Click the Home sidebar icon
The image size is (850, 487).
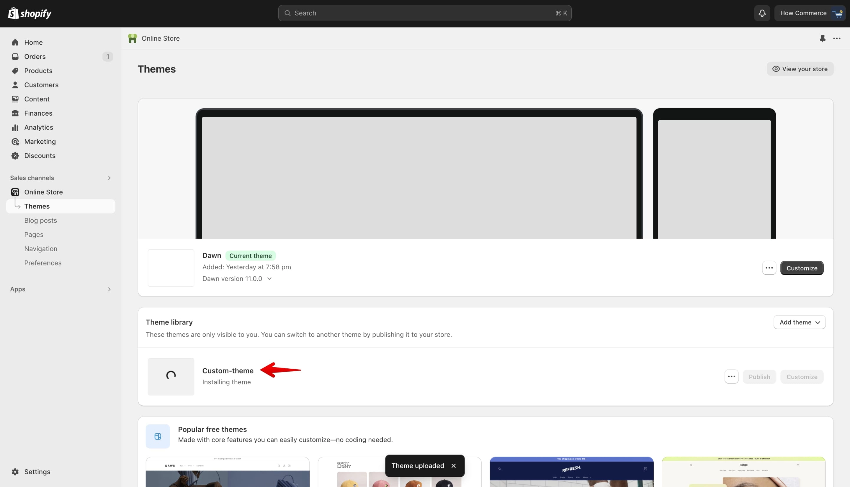click(15, 42)
